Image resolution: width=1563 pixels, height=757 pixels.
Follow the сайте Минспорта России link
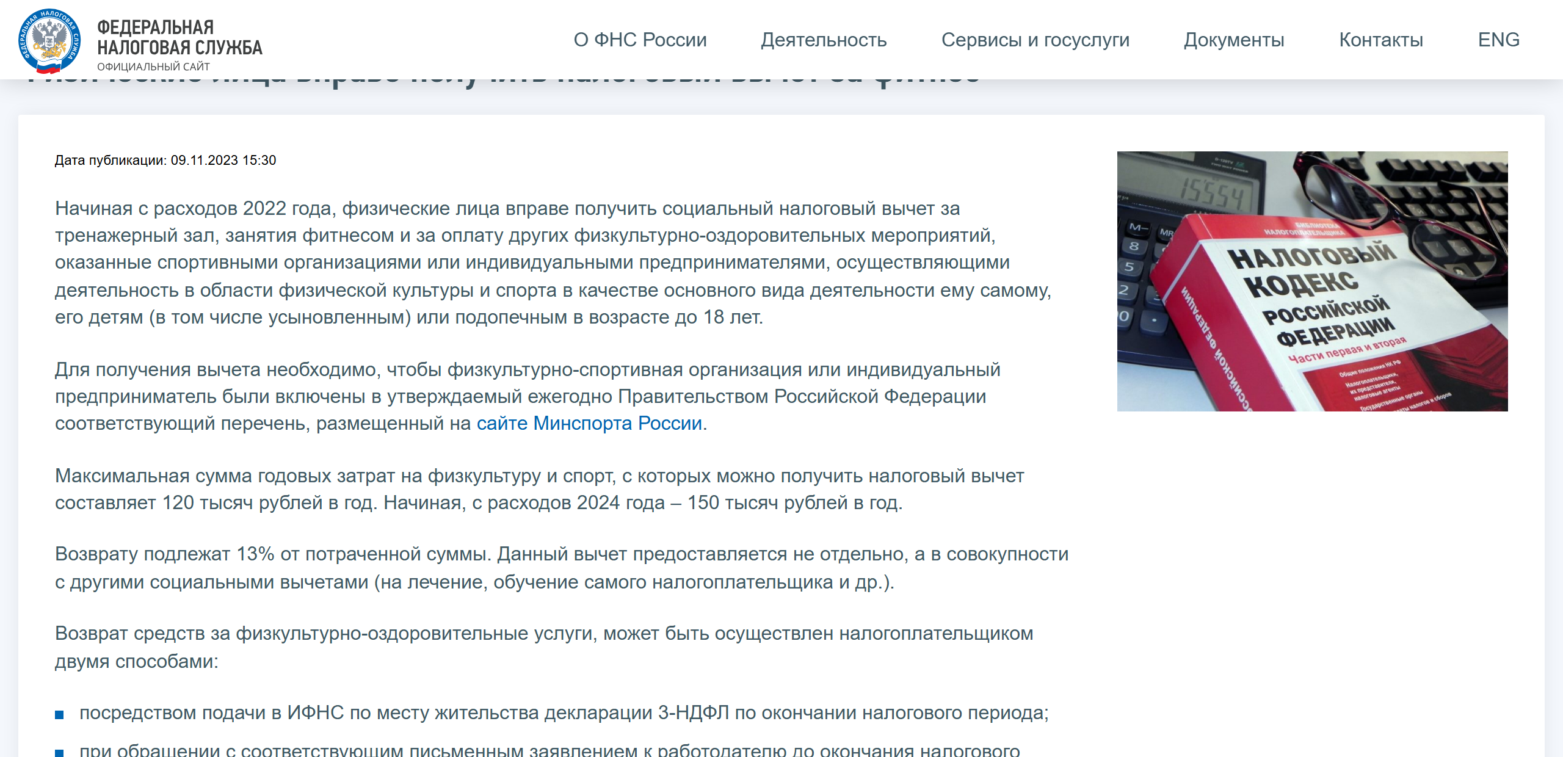[589, 423]
